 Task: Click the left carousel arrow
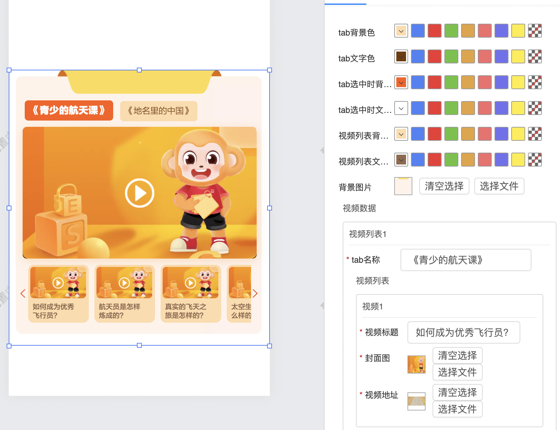(x=23, y=293)
